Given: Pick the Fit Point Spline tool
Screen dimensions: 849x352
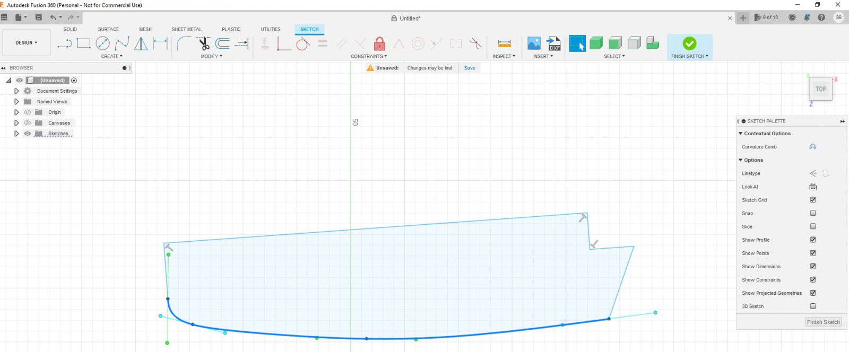Looking at the screenshot, I should (x=122, y=43).
